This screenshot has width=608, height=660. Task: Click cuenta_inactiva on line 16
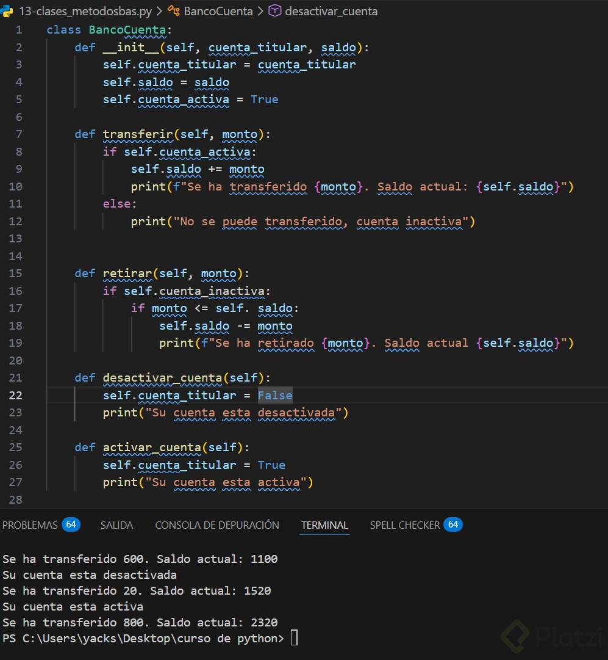click(x=212, y=291)
